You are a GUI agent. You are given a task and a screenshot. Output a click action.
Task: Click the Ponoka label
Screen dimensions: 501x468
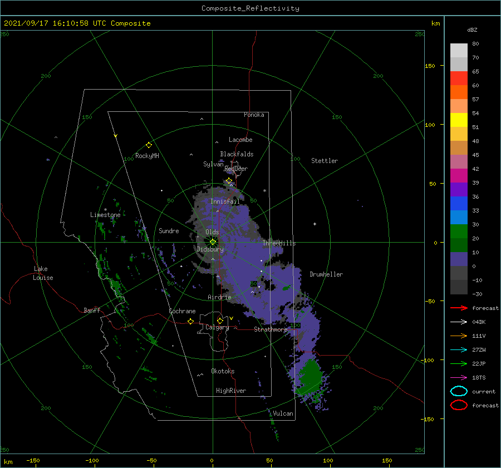click(x=254, y=115)
